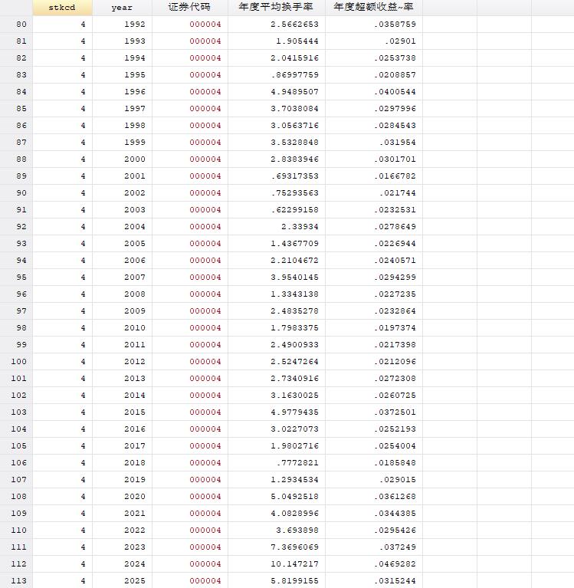Click turnover value 1.7983375
This screenshot has height=588, width=574.
coord(277,328)
